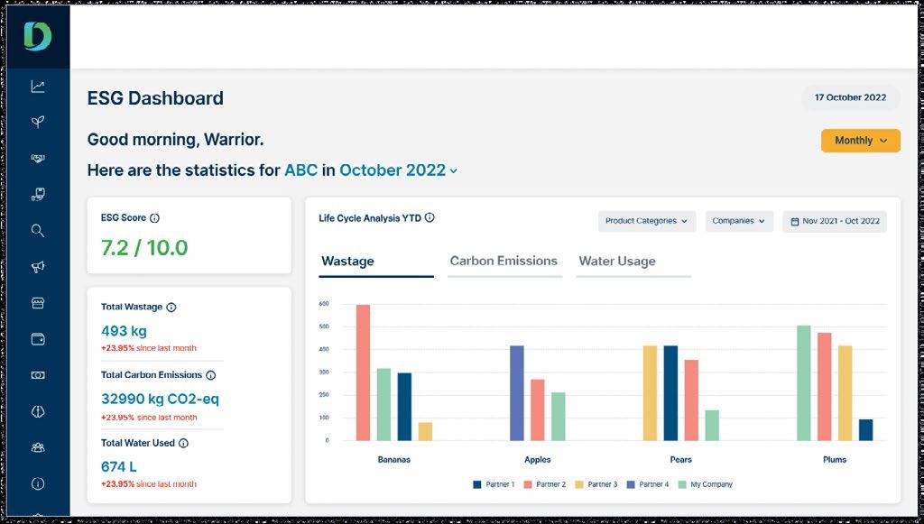Click info icon next to Total Wastage
924x524 pixels.
[171, 308]
